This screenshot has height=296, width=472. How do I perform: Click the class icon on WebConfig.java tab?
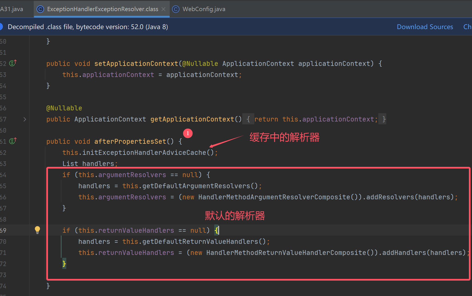coord(176,9)
